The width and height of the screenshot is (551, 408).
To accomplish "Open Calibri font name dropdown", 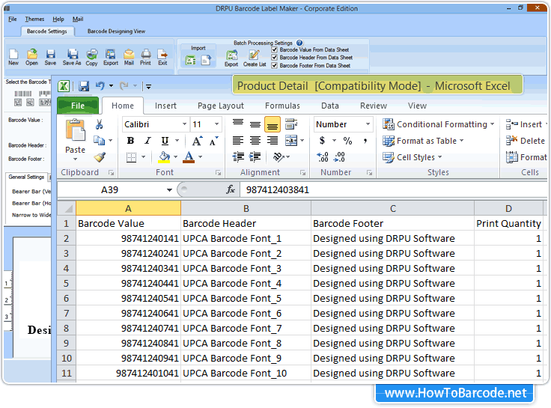I will pyautogui.click(x=184, y=124).
